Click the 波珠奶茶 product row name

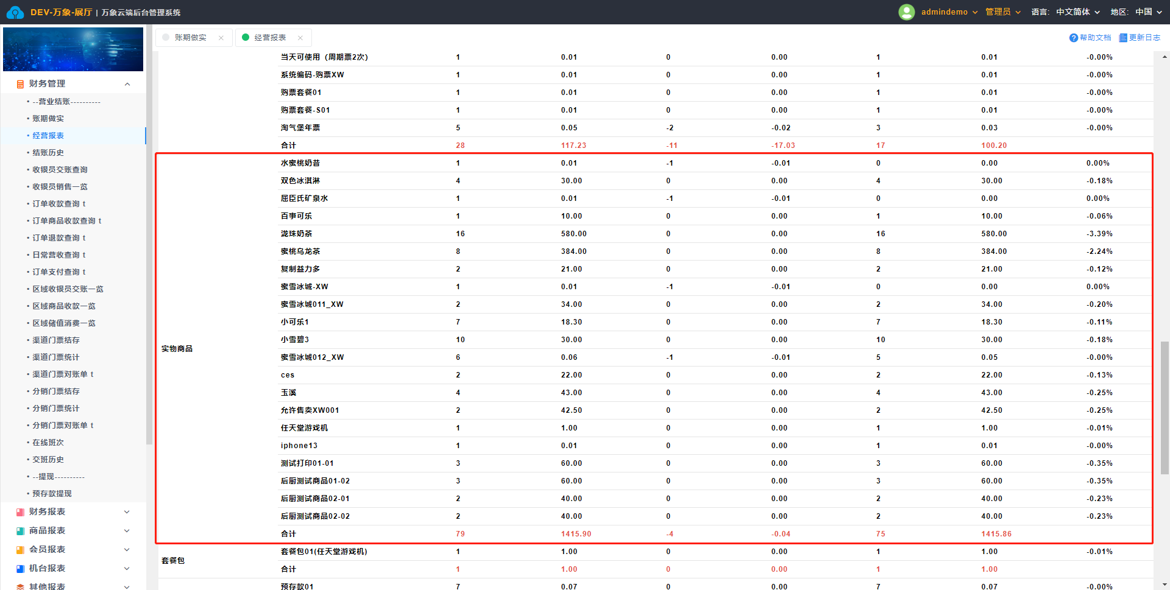(x=297, y=234)
